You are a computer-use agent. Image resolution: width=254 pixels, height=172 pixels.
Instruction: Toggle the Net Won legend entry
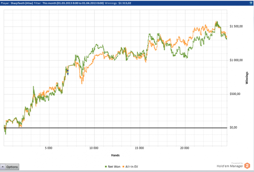tap(112, 167)
